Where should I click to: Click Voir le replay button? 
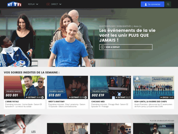(126, 47)
